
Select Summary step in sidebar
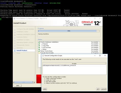[20, 48]
